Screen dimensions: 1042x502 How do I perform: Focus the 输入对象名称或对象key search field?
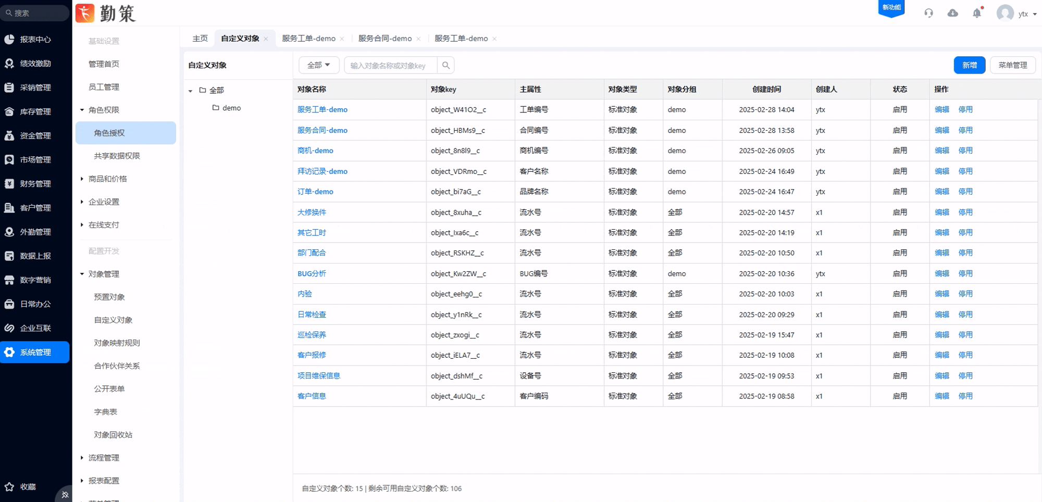coord(391,65)
